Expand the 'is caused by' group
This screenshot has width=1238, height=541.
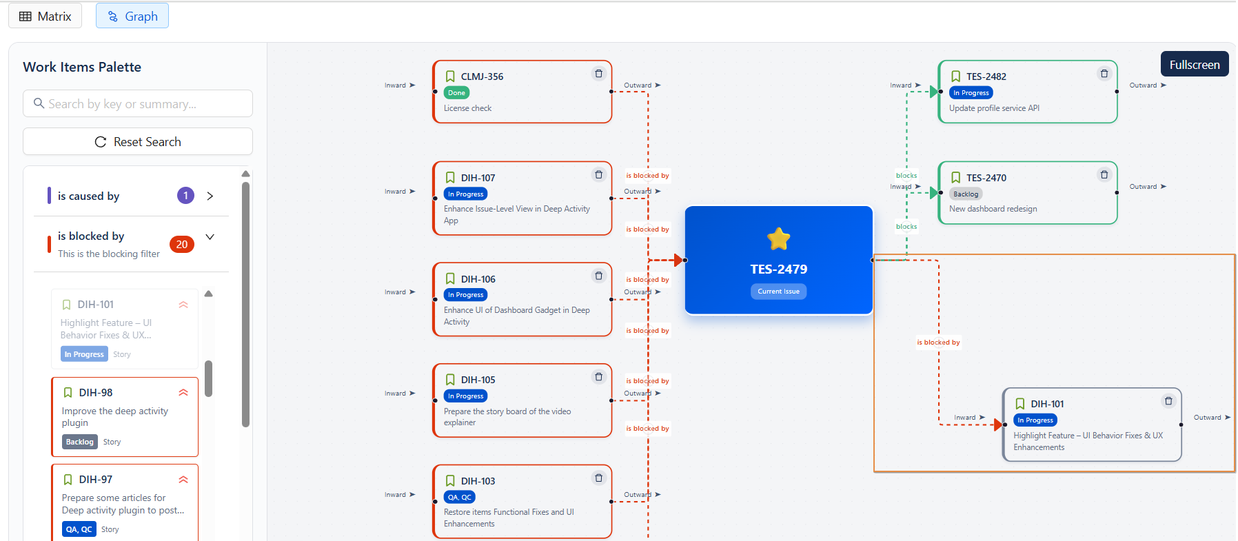point(210,196)
